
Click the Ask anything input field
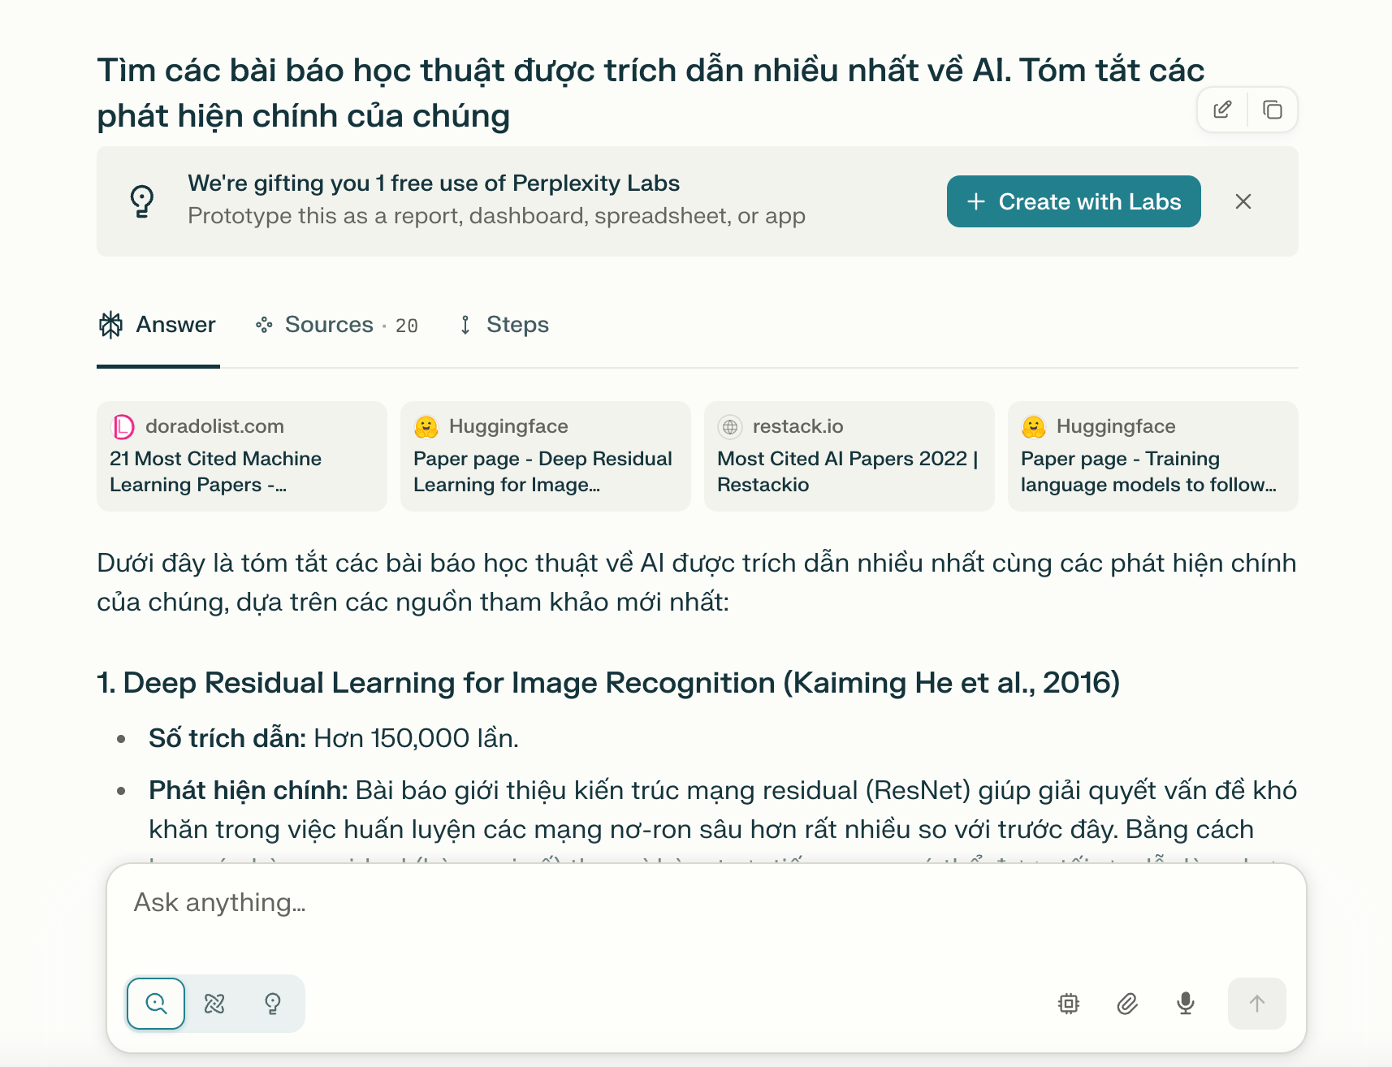pyautogui.click(x=707, y=903)
